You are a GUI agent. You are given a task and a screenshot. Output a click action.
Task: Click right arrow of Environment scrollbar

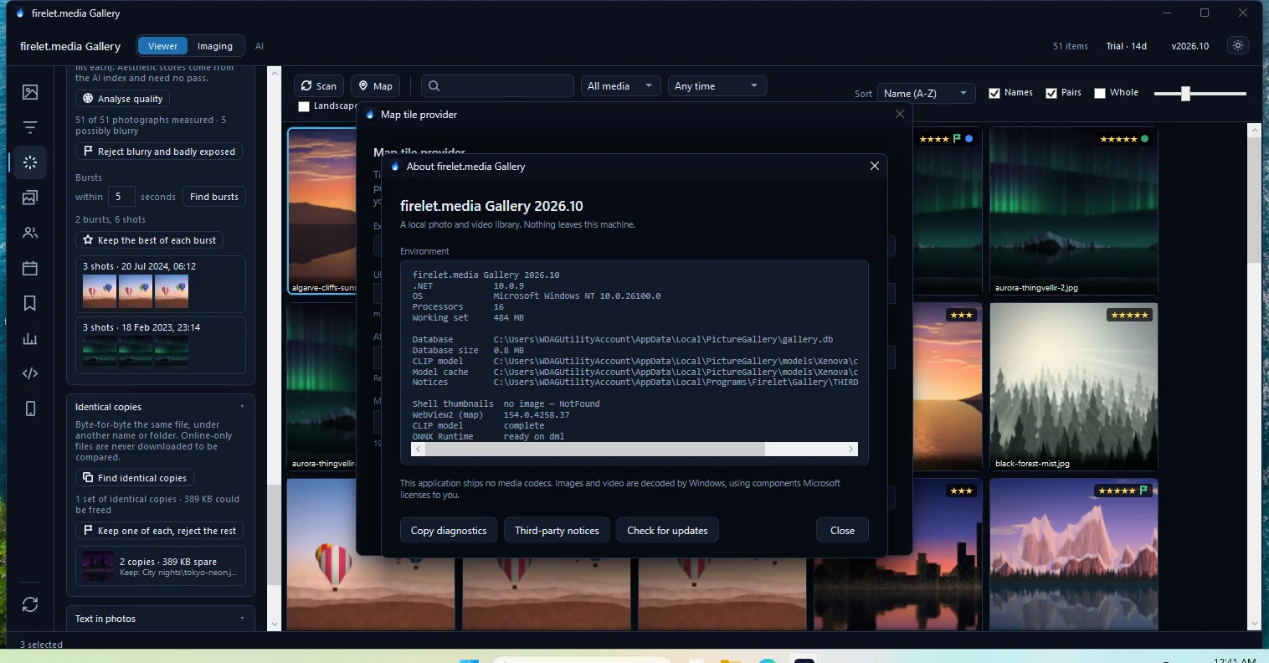point(851,450)
